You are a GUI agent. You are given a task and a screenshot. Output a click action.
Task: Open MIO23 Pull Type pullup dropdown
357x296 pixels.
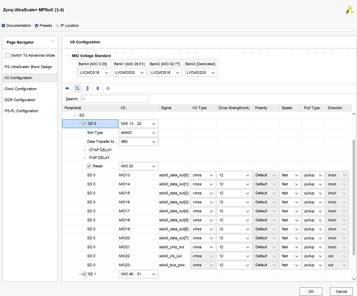click(x=313, y=265)
